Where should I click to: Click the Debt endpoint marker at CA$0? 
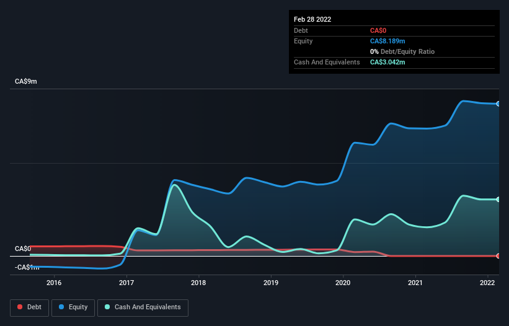coord(498,256)
